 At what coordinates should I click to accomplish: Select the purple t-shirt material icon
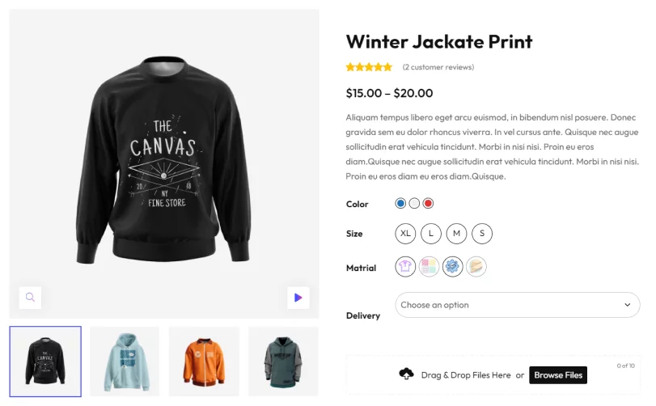point(405,267)
